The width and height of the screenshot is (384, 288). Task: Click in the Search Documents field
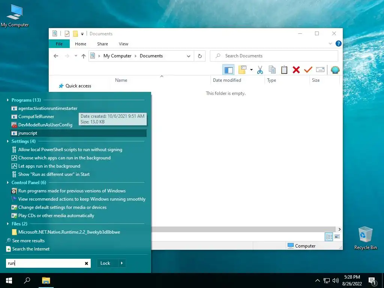(274, 56)
